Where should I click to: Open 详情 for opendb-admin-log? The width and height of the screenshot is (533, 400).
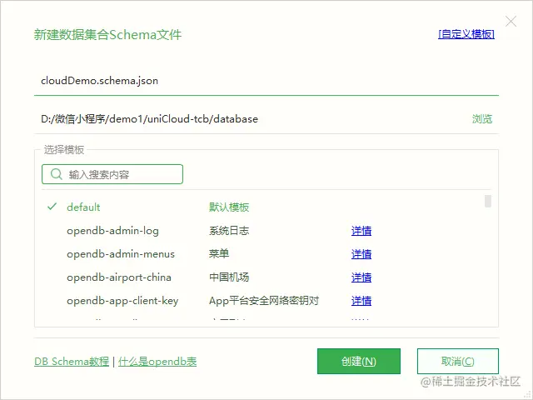[361, 231]
